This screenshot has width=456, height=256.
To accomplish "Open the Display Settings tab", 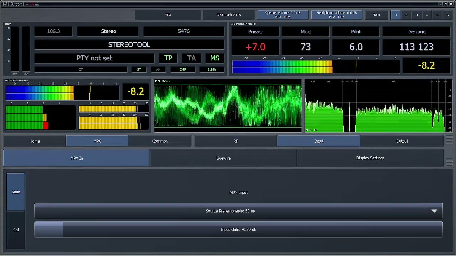I will [370, 158].
